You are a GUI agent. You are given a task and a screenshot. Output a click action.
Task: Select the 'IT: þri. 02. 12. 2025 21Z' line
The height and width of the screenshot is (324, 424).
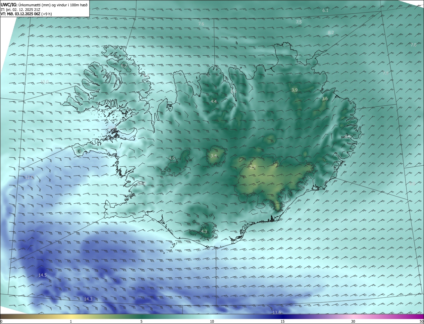(x=20, y=9)
